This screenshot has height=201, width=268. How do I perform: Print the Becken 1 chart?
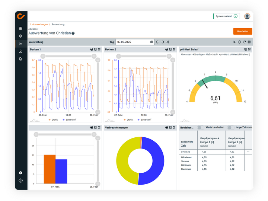point(92,50)
